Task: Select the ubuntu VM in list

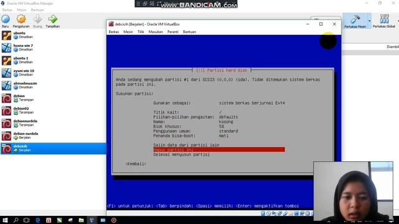Action: click(53, 35)
